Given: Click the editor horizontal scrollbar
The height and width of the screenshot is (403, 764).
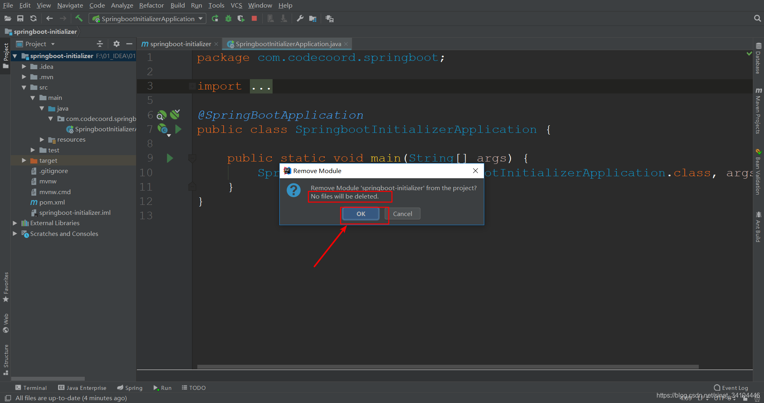Looking at the screenshot, I should point(448,367).
